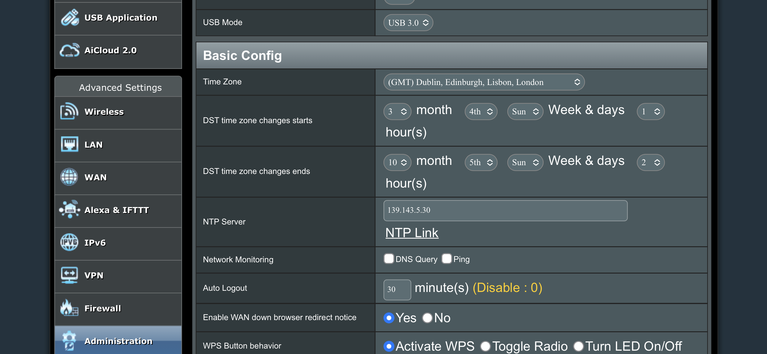Enable DNS Query network monitoring checkbox
Screen dimensions: 767x354
pos(389,259)
